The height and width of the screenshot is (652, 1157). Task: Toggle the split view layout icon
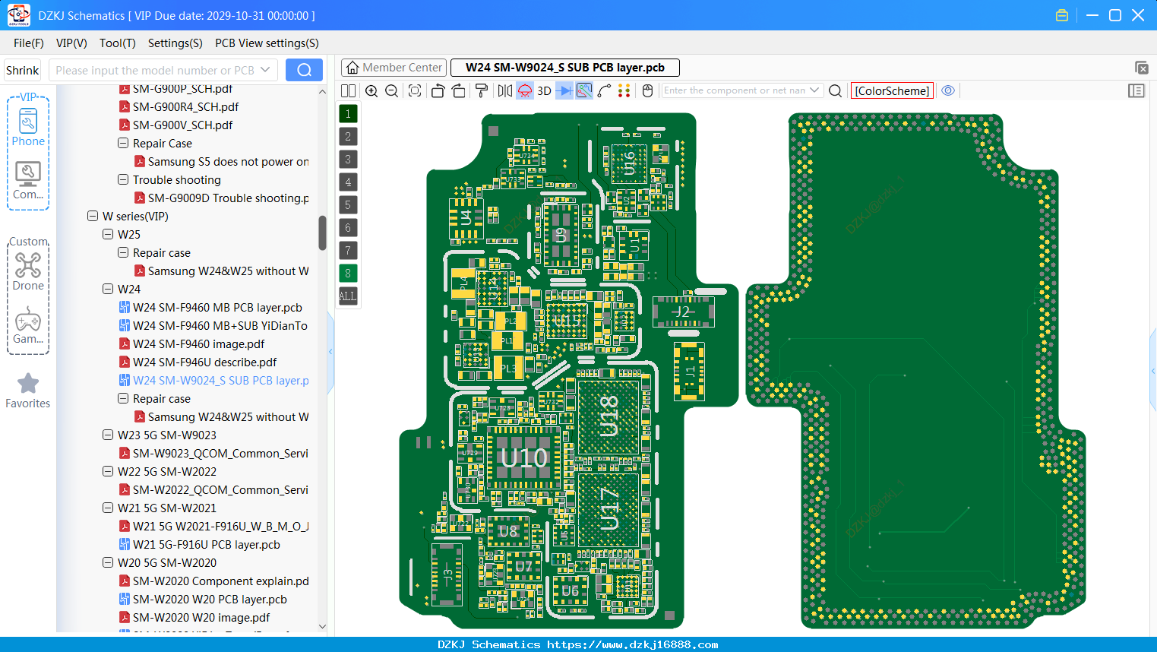click(x=348, y=90)
